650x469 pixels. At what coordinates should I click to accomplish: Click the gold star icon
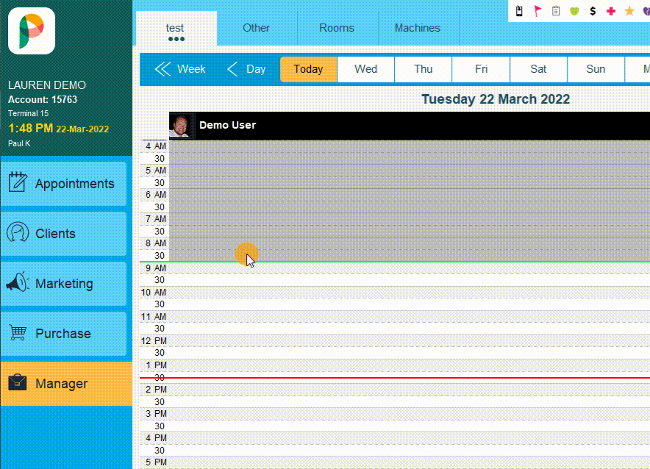(629, 11)
